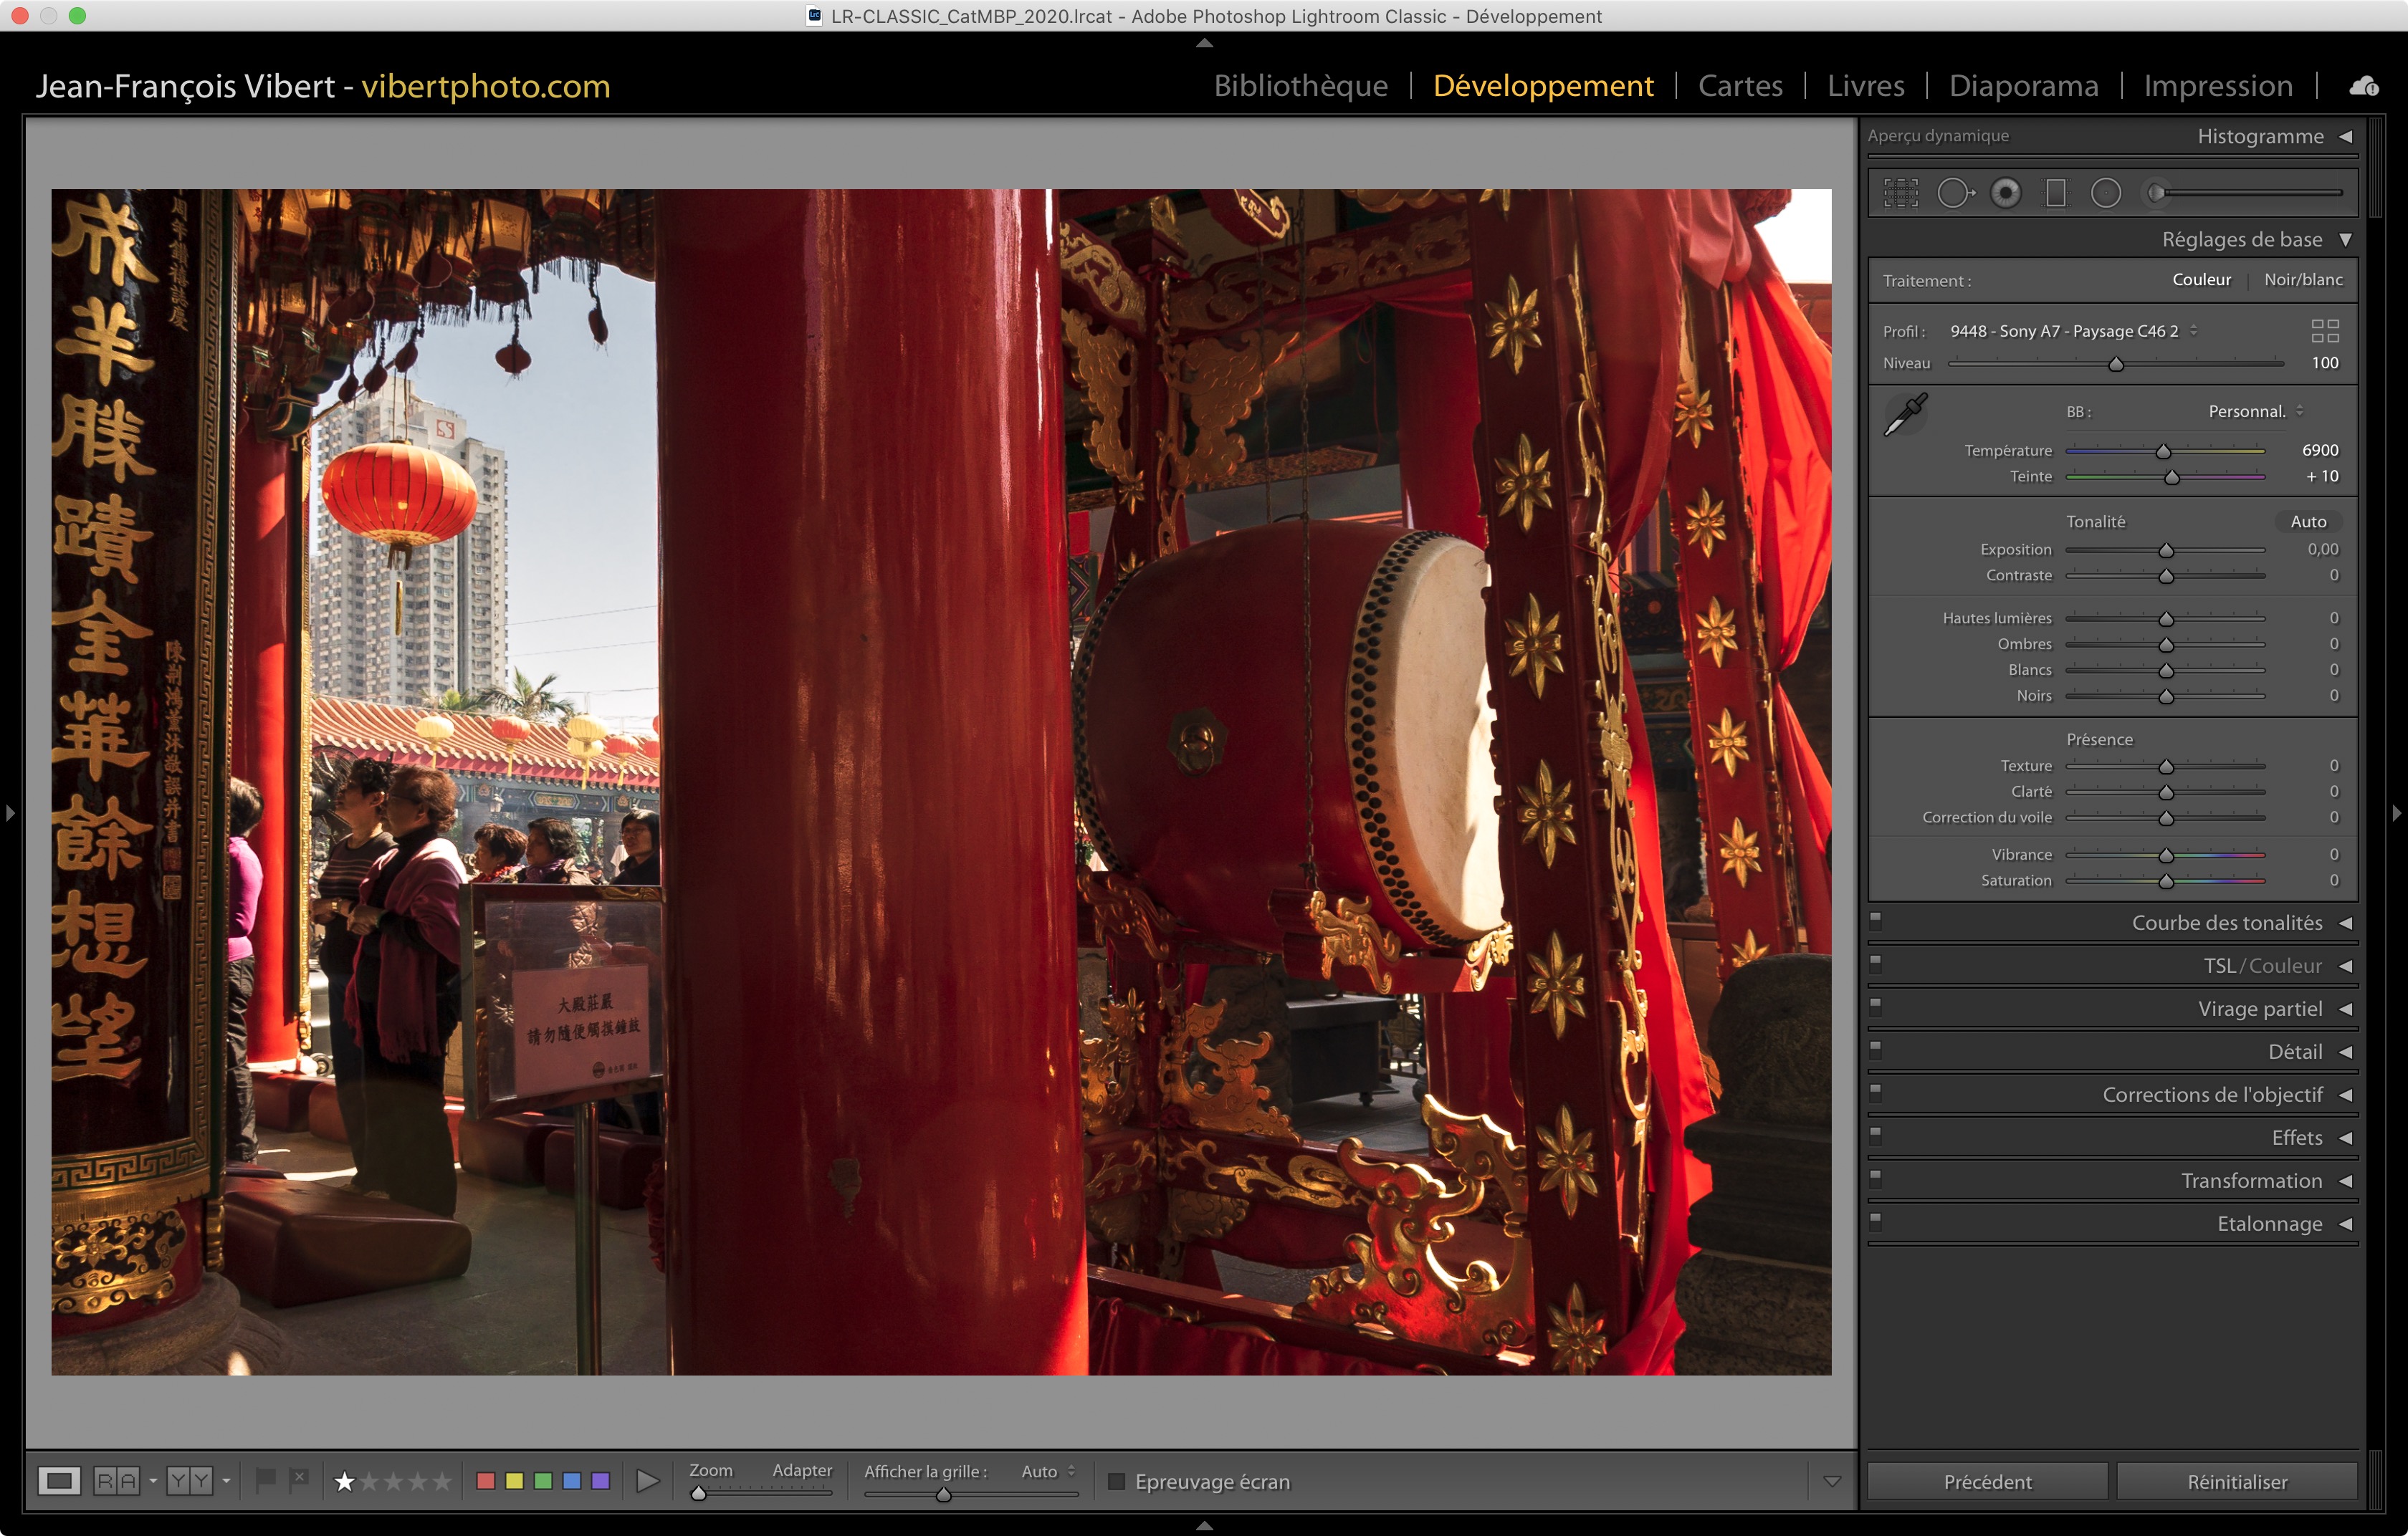Activate the Red eye correction tool
Screen dimensions: 2408x1536
click(2005, 193)
